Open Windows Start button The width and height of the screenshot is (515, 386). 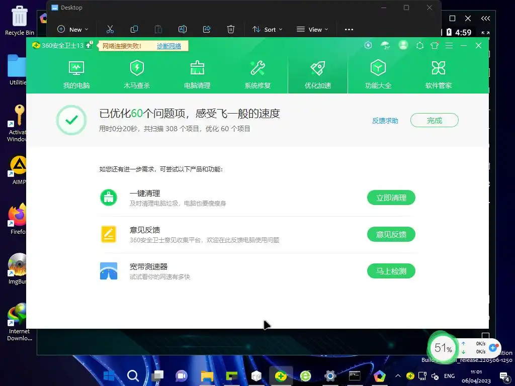tap(109, 375)
